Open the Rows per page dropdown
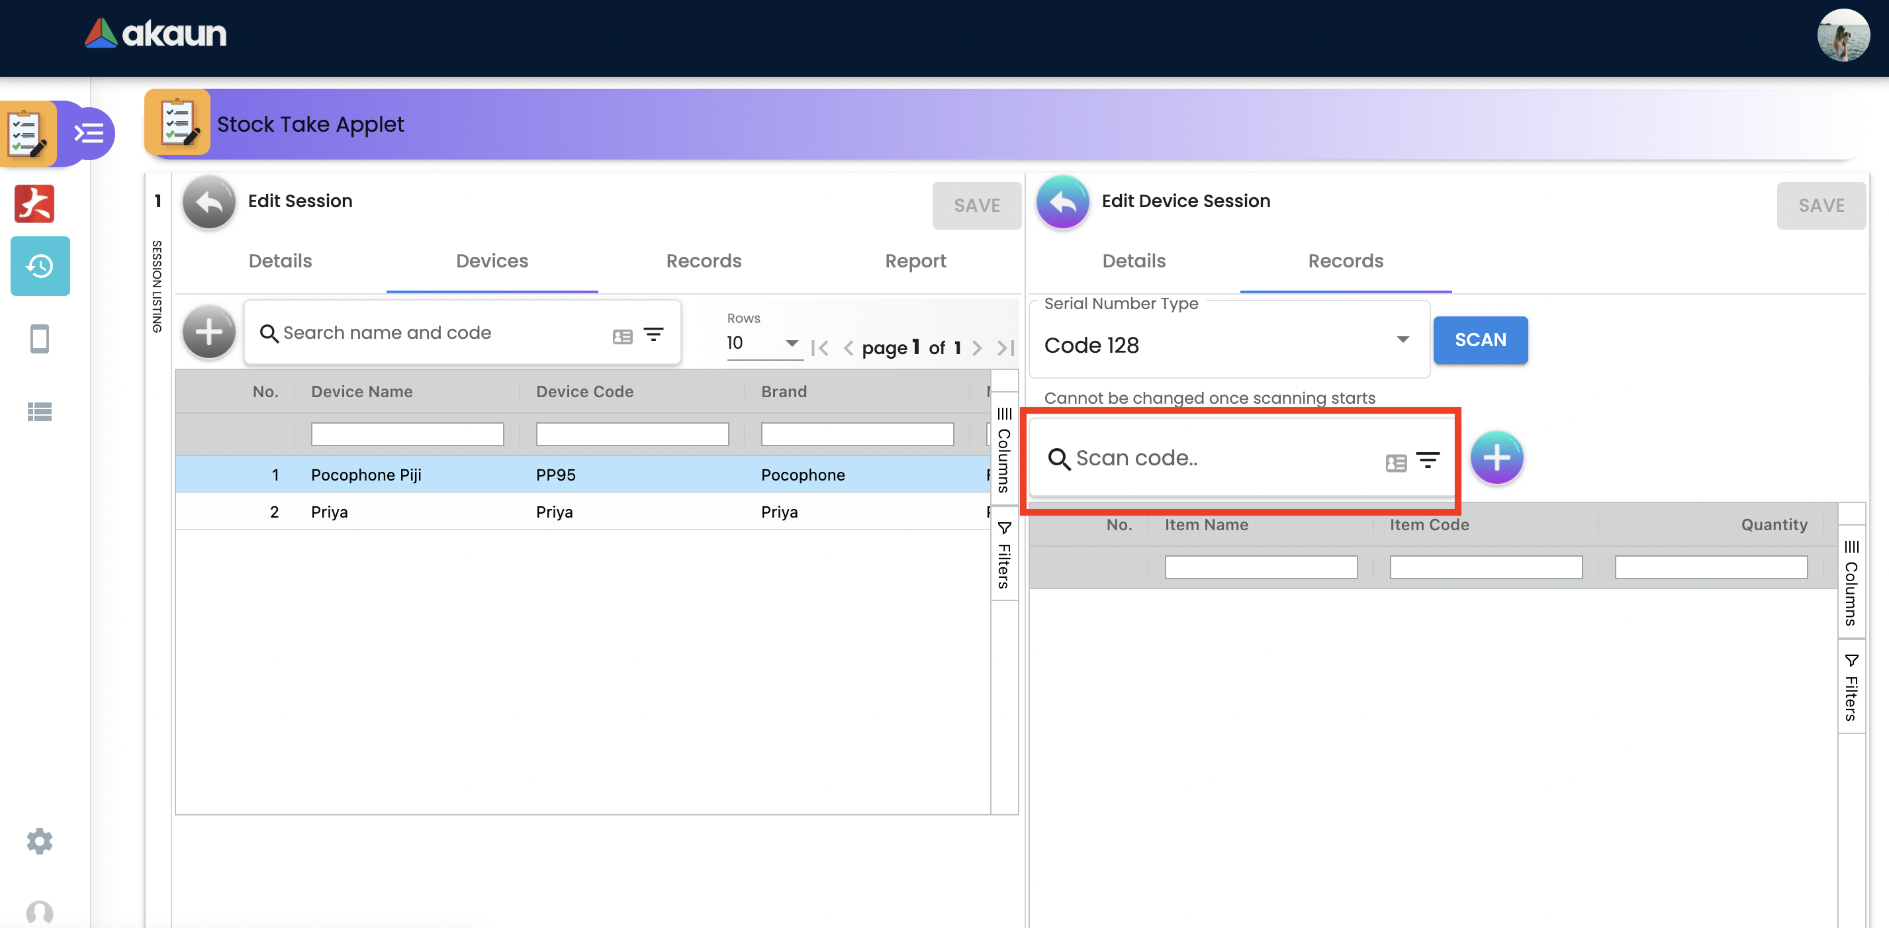The image size is (1889, 928). 762,343
